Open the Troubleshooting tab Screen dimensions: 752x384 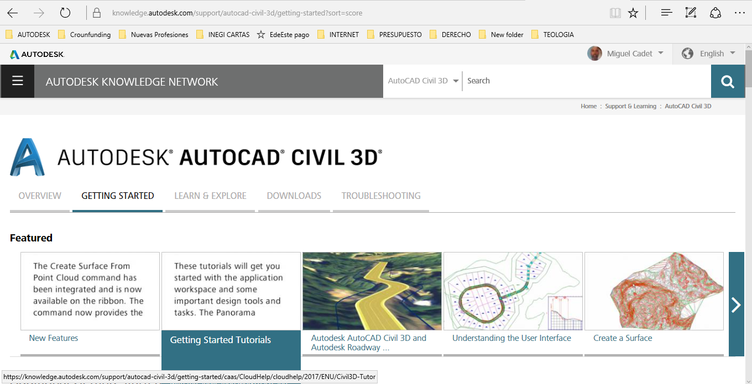[381, 196]
